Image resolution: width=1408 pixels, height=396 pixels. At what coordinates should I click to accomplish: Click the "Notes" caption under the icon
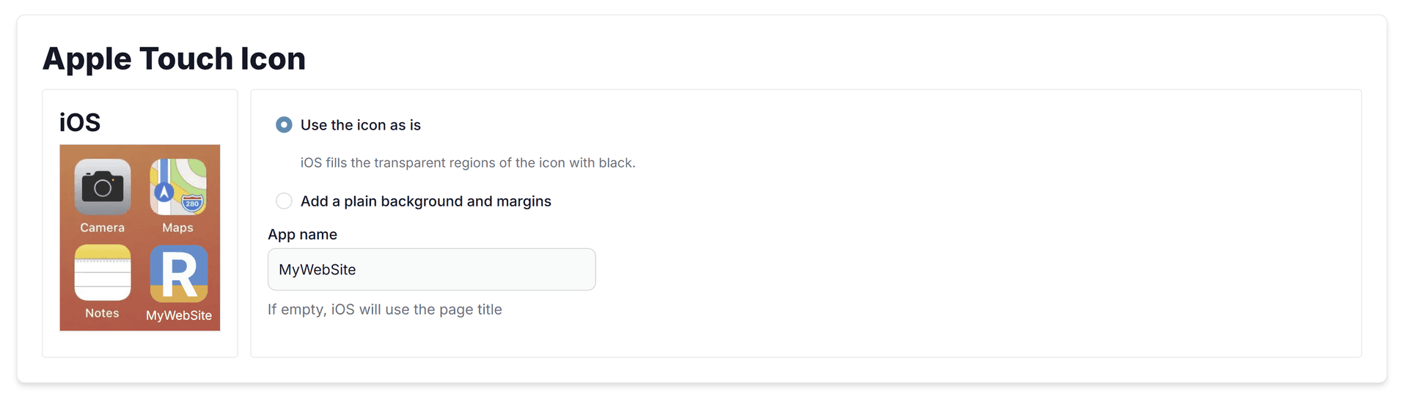103,313
